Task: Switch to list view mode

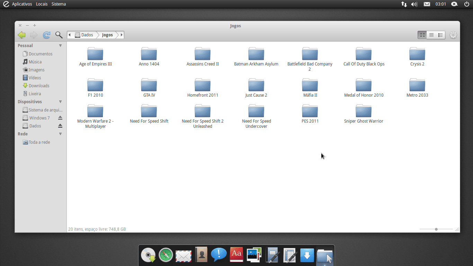Action: point(431,35)
